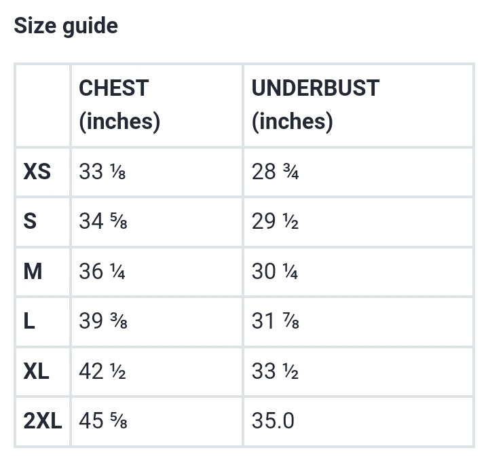Image resolution: width=488 pixels, height=461 pixels.
Task: Click the S size row label
Action: (x=30, y=221)
